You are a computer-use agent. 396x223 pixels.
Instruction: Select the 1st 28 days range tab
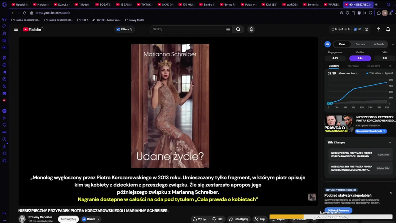pyautogui.click(x=373, y=66)
